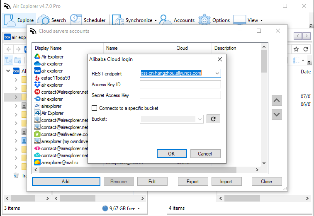Image resolution: width=314 pixels, height=216 pixels.
Task: Enable Connecto to a specific bucket
Action: coord(94,108)
